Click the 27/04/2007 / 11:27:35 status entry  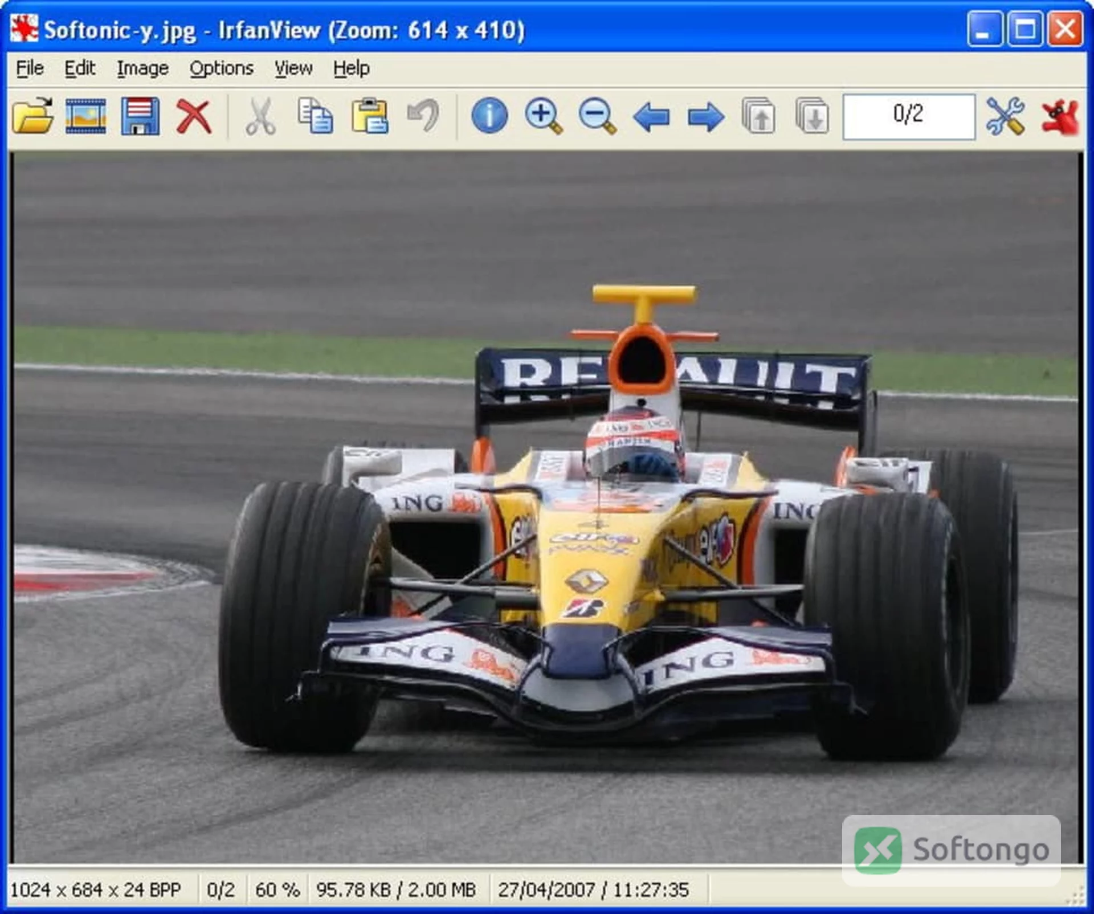594,889
